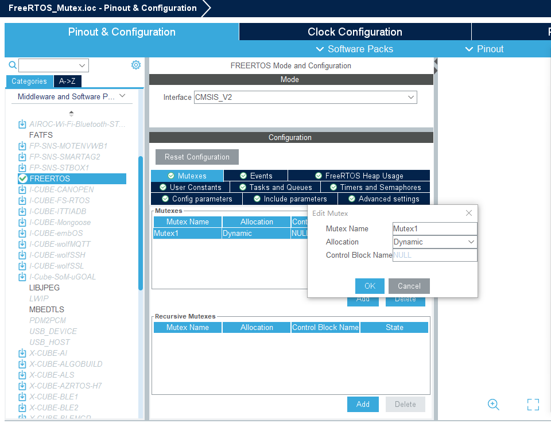Open the Interface CMSIS_V2 dropdown
This screenshot has height=427, width=551.
pyautogui.click(x=411, y=98)
